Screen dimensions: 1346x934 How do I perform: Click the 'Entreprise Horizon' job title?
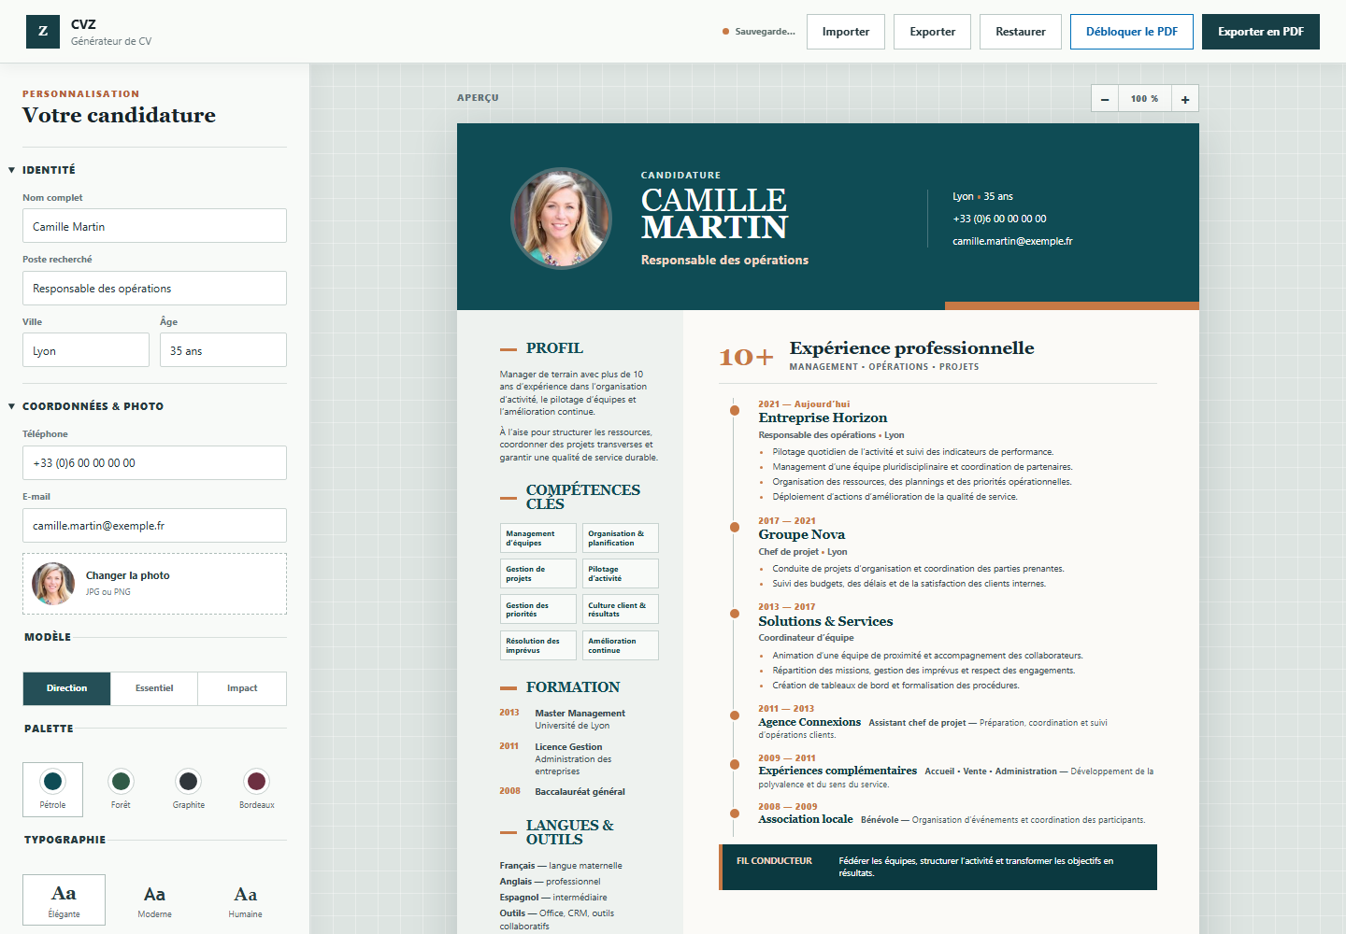pyautogui.click(x=823, y=417)
